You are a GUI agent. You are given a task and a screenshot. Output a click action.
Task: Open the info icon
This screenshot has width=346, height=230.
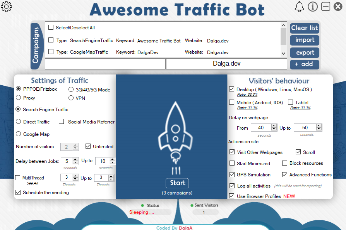pyautogui.click(x=313, y=7)
